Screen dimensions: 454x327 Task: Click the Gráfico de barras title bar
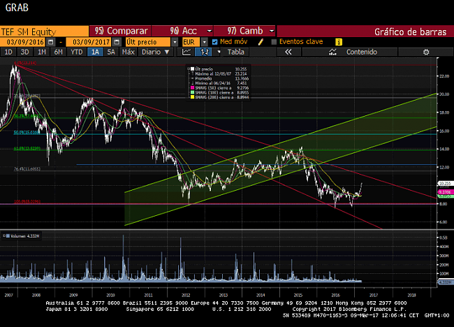365,31
